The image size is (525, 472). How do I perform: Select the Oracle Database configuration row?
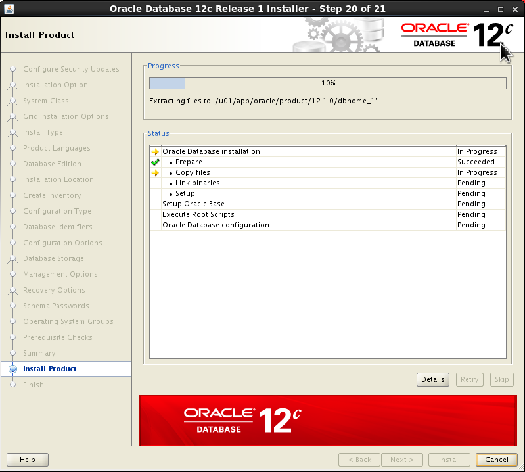328,225
